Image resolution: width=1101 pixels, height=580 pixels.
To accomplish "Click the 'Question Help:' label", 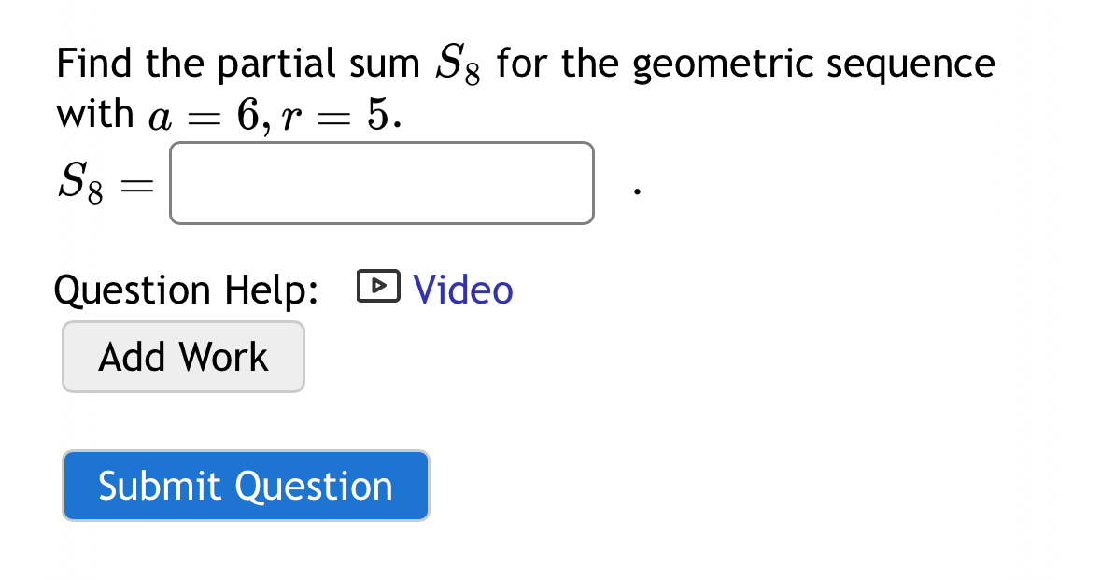I will 186,290.
